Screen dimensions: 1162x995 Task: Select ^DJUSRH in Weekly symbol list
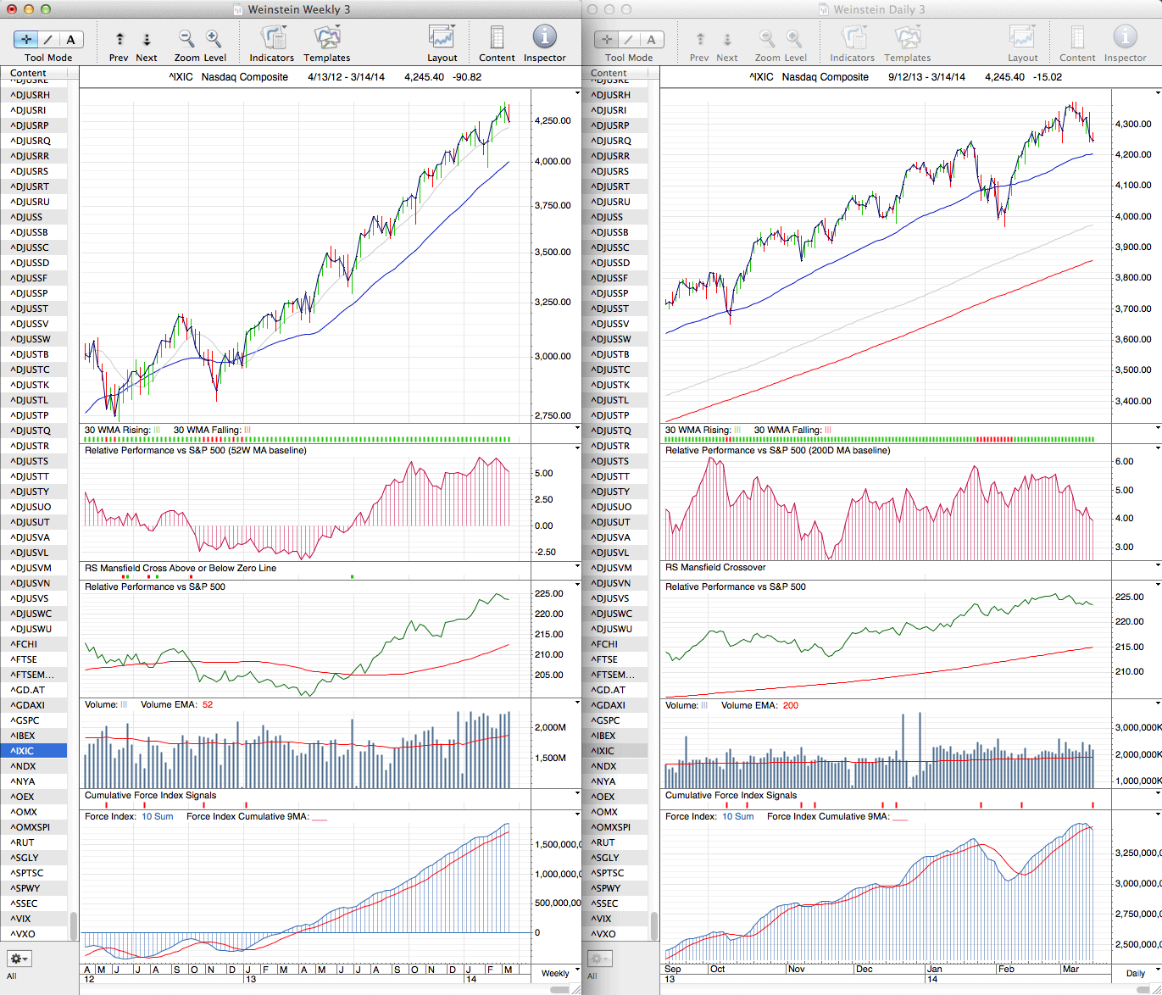tap(34, 95)
